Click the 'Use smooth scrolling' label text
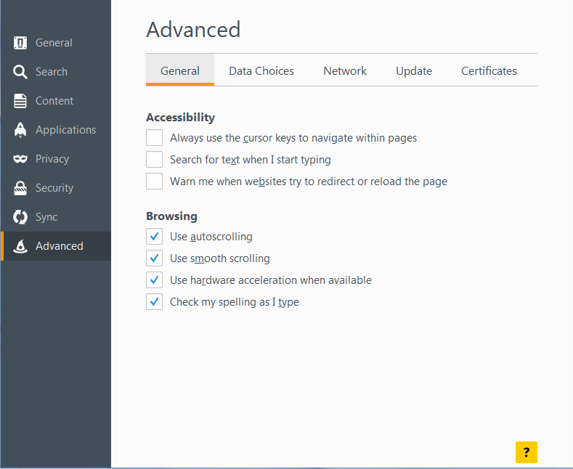Screen dimensions: 573x469 (219, 258)
